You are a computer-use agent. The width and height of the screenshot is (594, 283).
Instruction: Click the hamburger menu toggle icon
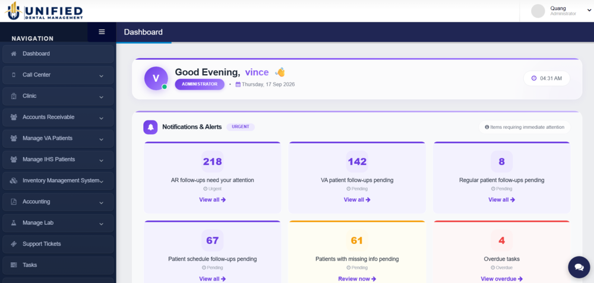point(102,32)
